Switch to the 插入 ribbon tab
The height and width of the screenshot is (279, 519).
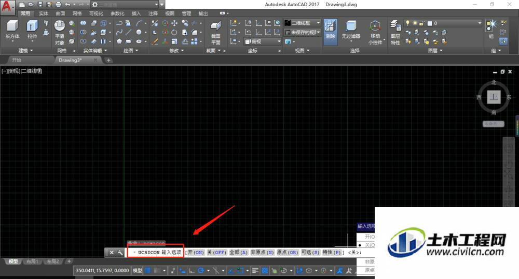click(136, 13)
